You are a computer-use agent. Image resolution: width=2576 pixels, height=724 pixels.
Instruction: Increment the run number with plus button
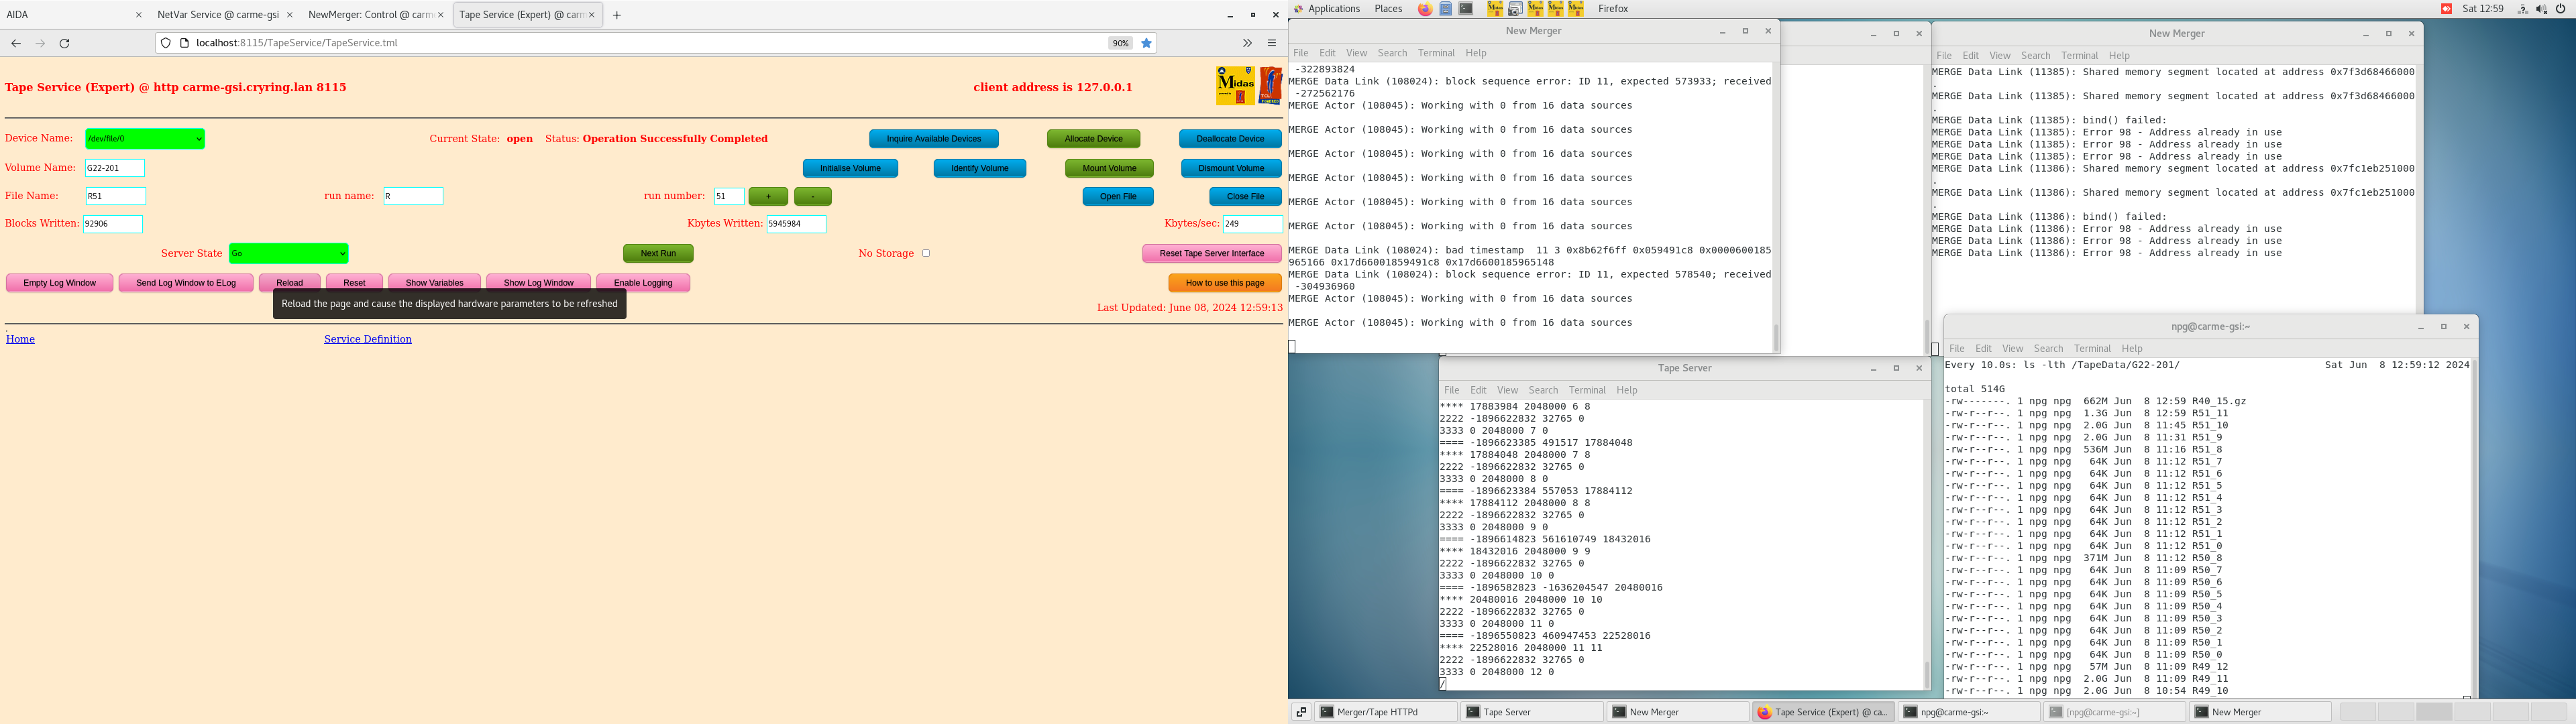click(x=768, y=196)
